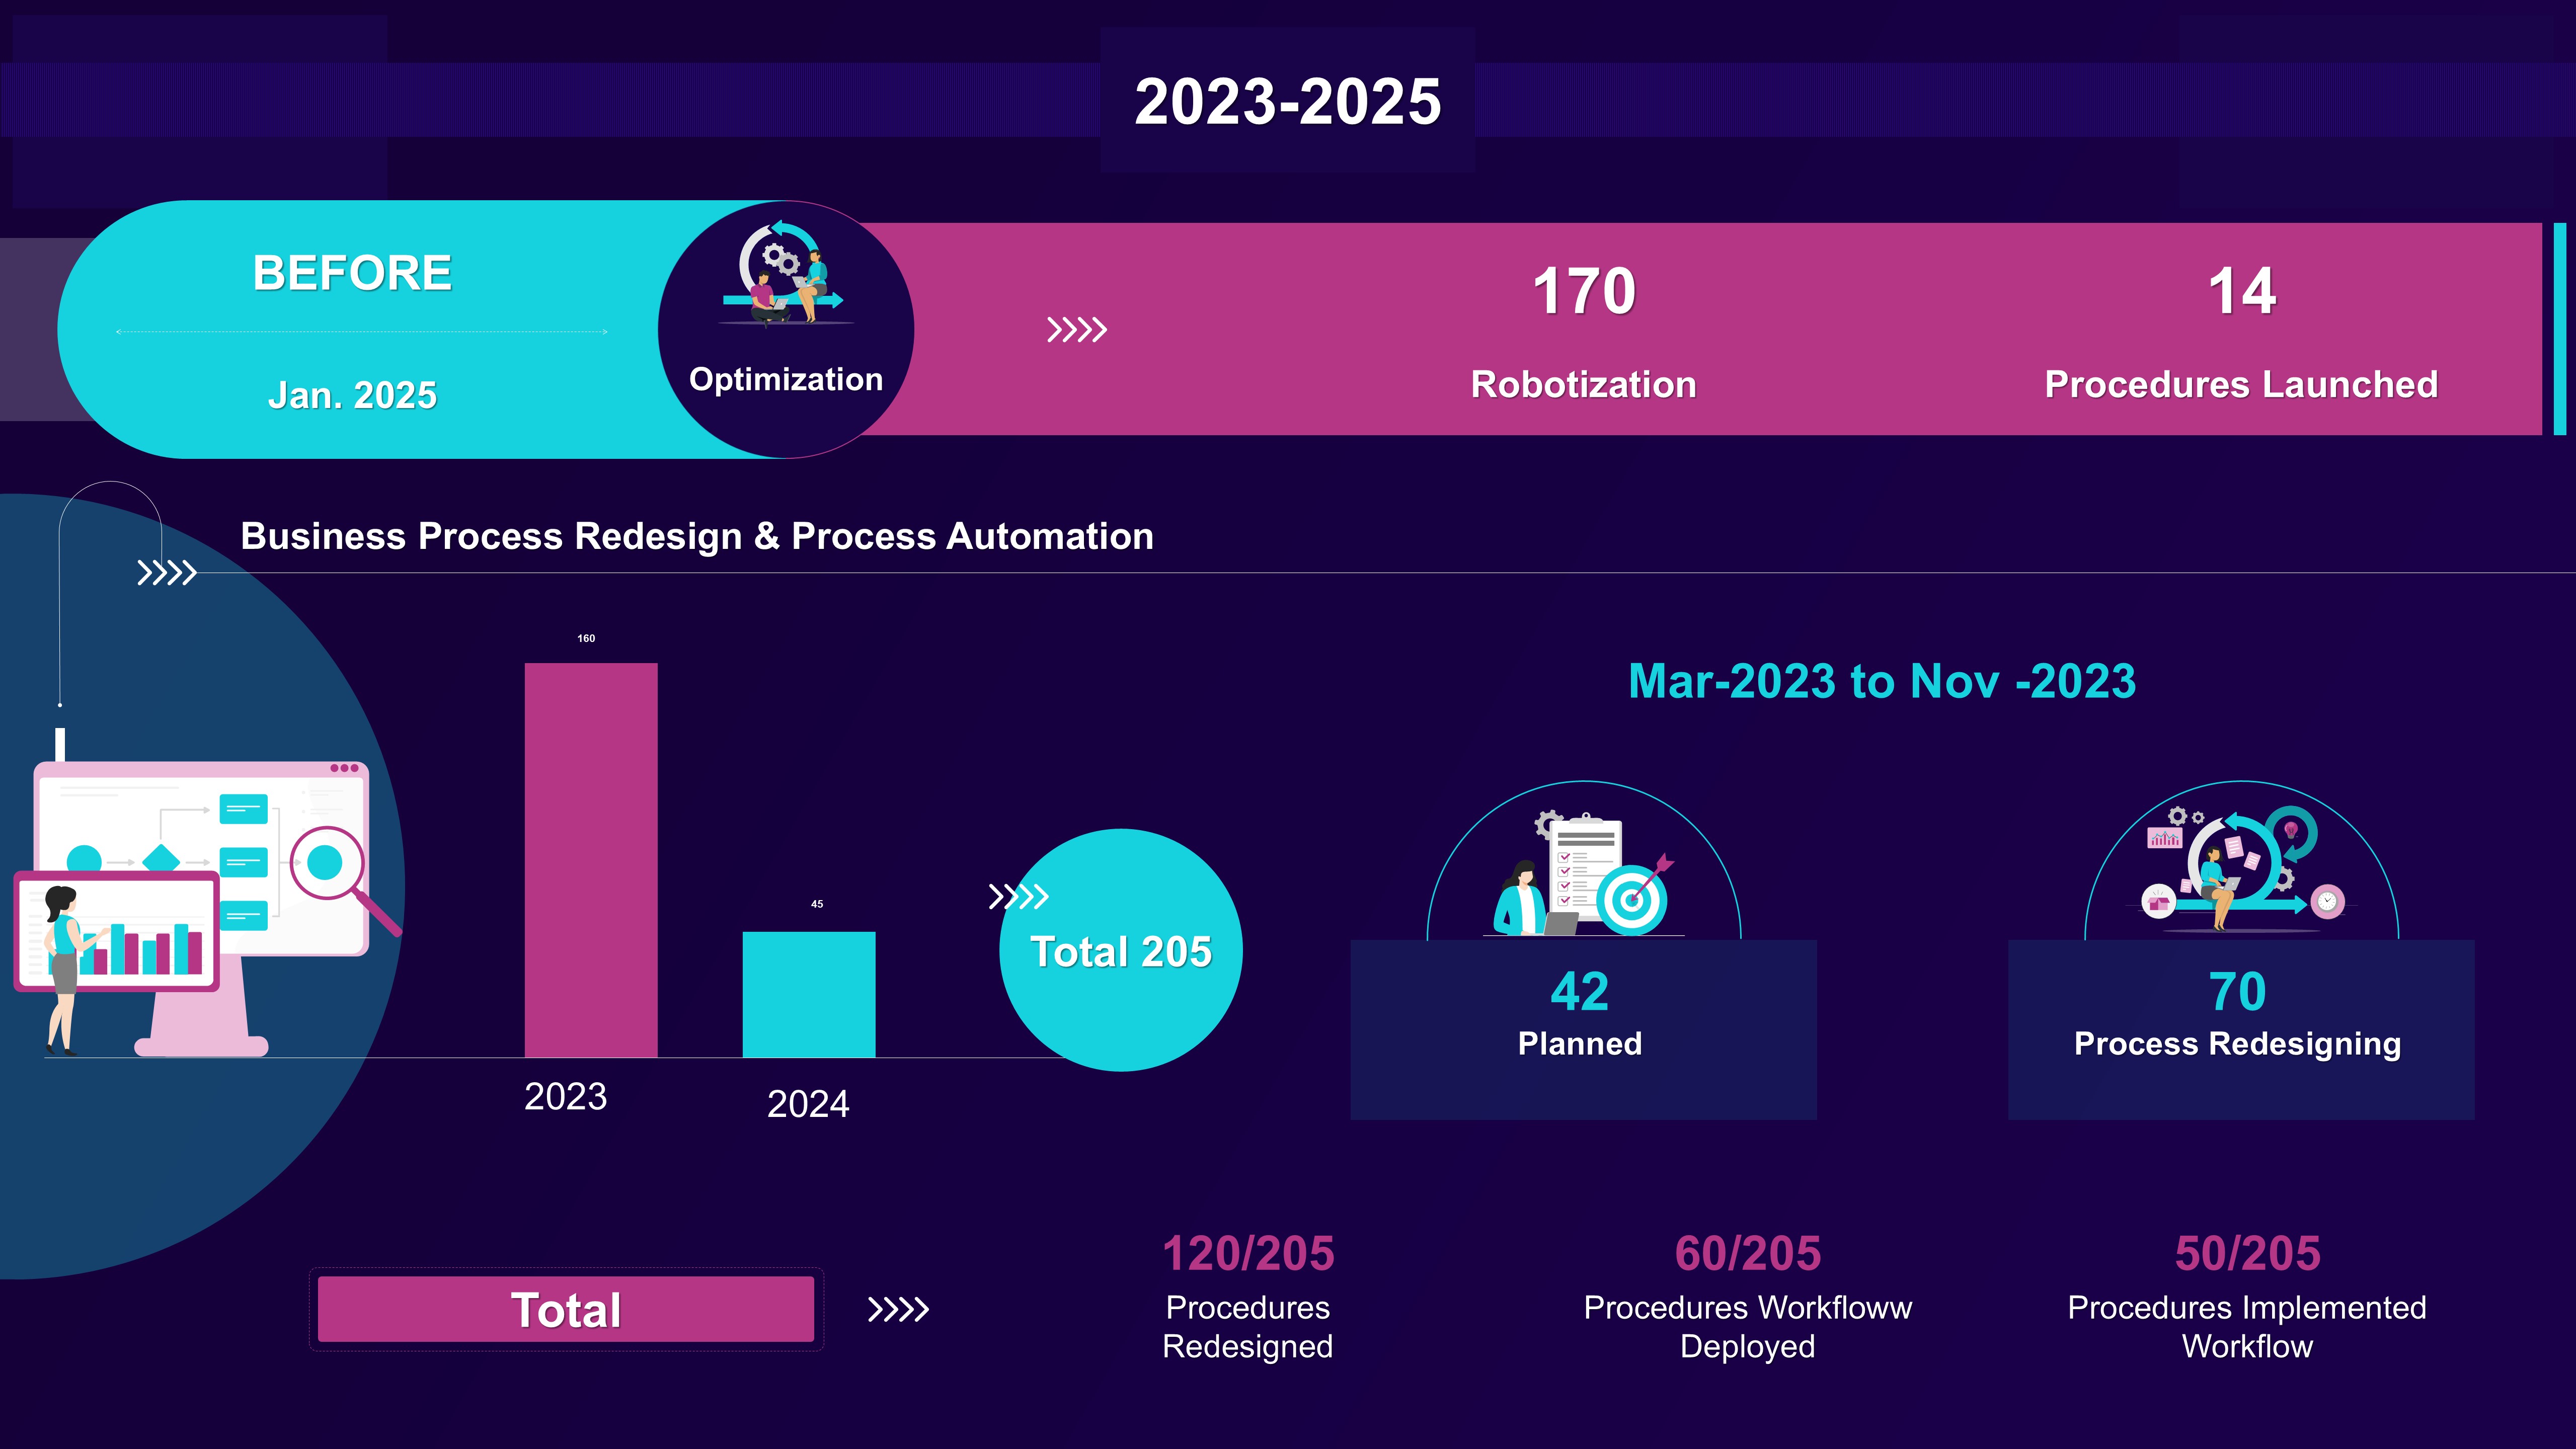Click the BEFORE Jan. 2025 cyan pill

pos(352,330)
